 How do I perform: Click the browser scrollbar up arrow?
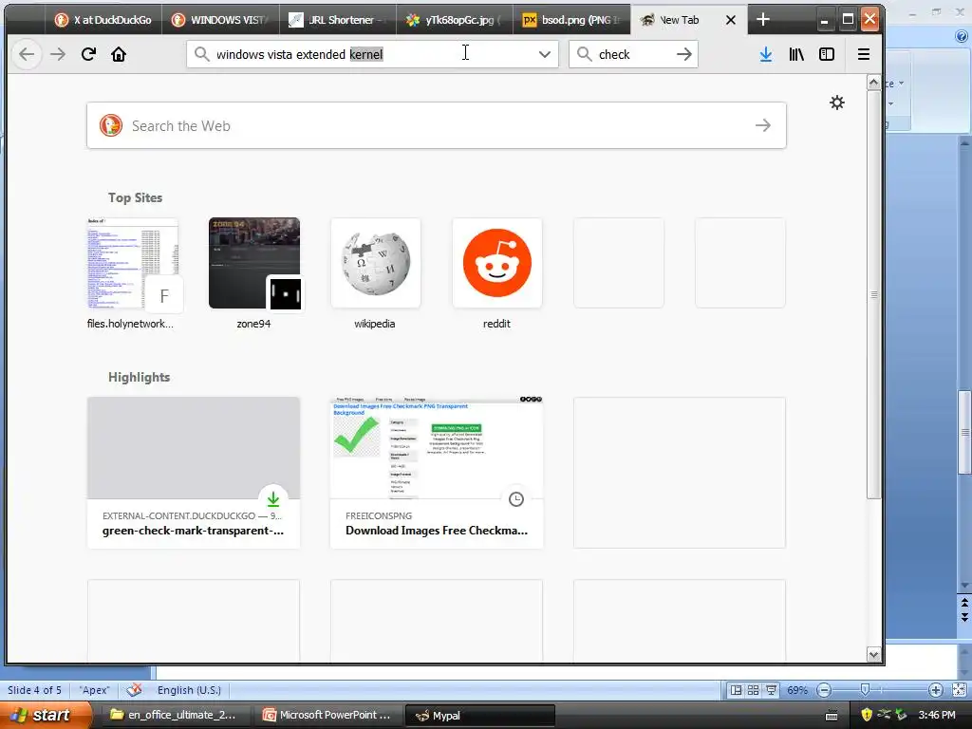[x=873, y=83]
